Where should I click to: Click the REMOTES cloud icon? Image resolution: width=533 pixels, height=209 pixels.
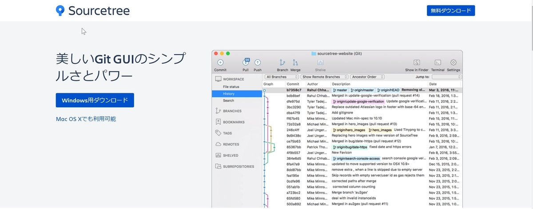coord(218,144)
